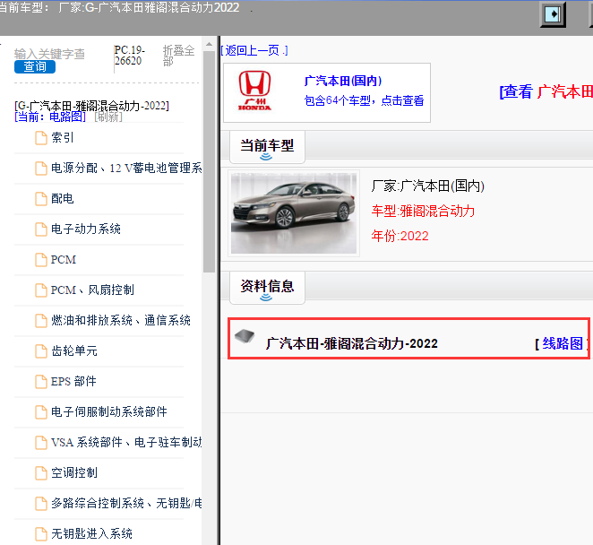Click 包含64个车型，点击查看 link

[x=364, y=100]
